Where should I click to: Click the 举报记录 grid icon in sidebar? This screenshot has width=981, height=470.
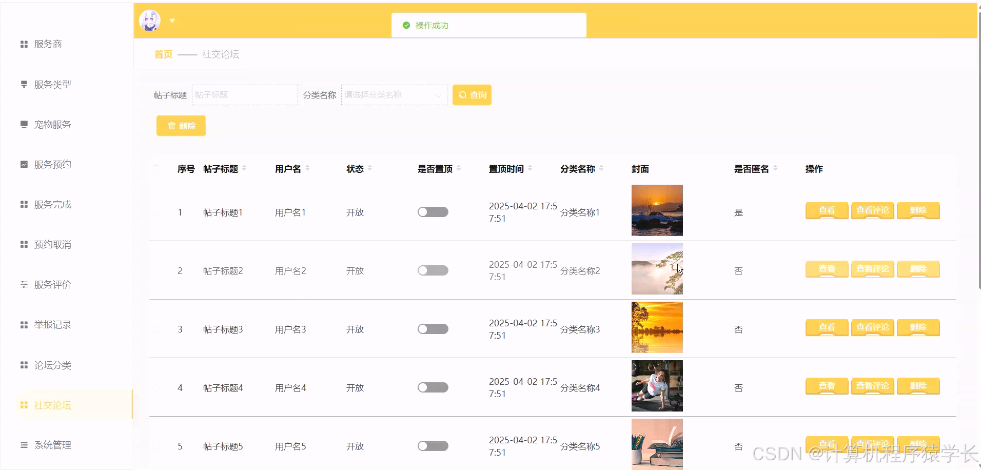coord(24,325)
